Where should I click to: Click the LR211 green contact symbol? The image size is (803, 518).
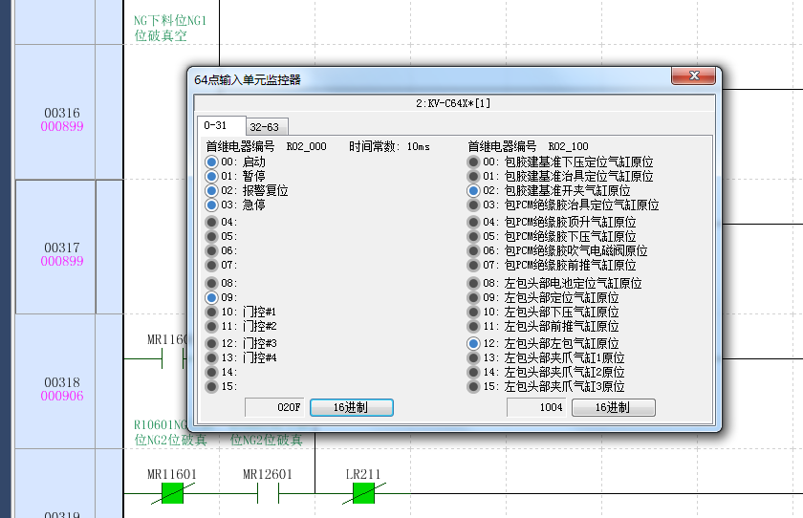coord(363,493)
